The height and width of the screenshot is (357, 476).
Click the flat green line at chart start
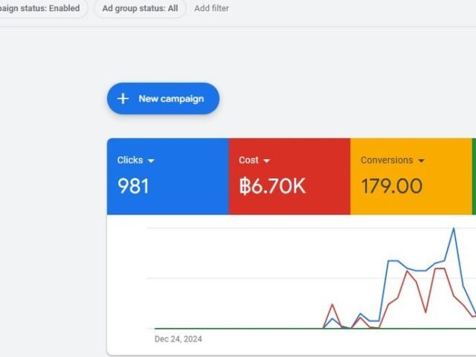[223, 328]
